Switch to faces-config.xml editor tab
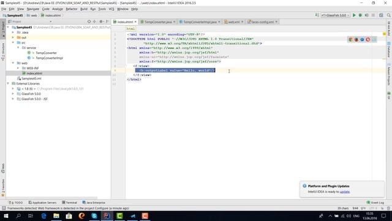 point(263,22)
